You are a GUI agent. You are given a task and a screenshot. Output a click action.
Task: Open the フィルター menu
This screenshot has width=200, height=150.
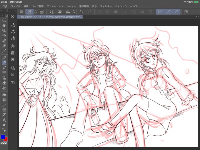tap(106, 6)
